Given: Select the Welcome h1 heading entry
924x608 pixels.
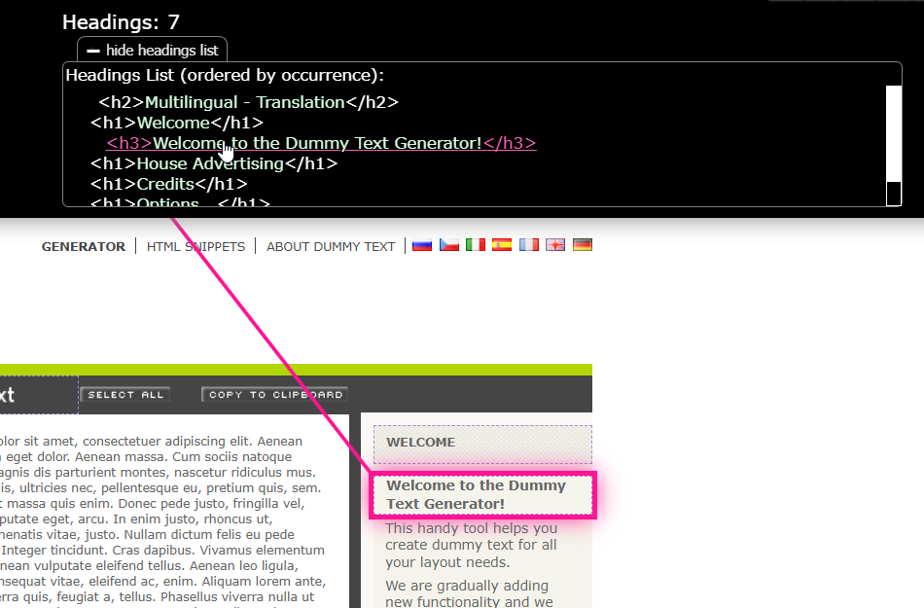Looking at the screenshot, I should pos(177,123).
